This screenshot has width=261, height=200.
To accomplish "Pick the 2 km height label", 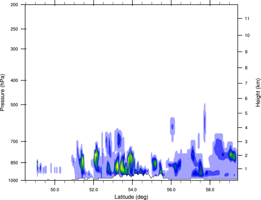I will pyautogui.click(x=246, y=155).
